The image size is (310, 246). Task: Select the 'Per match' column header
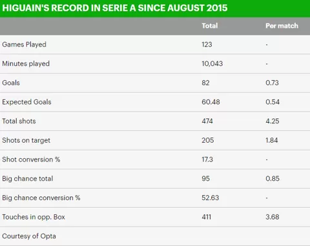tap(282, 26)
